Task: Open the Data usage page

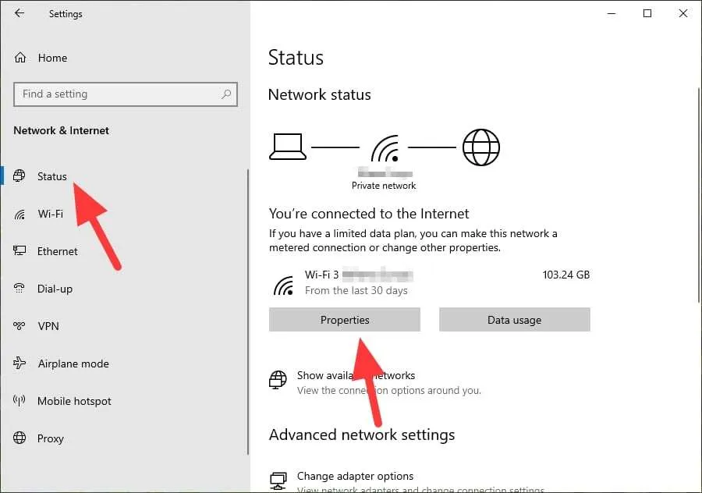Action: (515, 320)
